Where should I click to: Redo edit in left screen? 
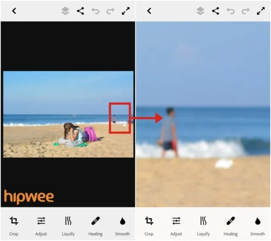click(111, 11)
